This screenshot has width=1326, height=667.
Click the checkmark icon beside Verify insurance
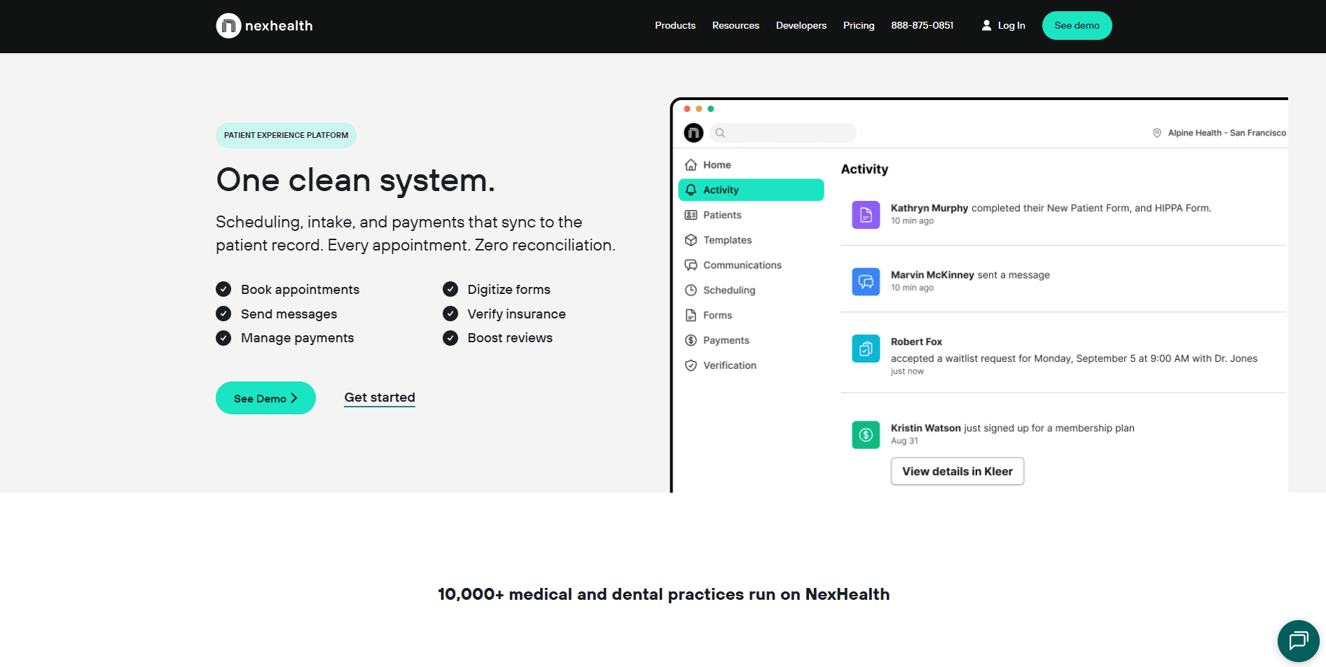[450, 314]
